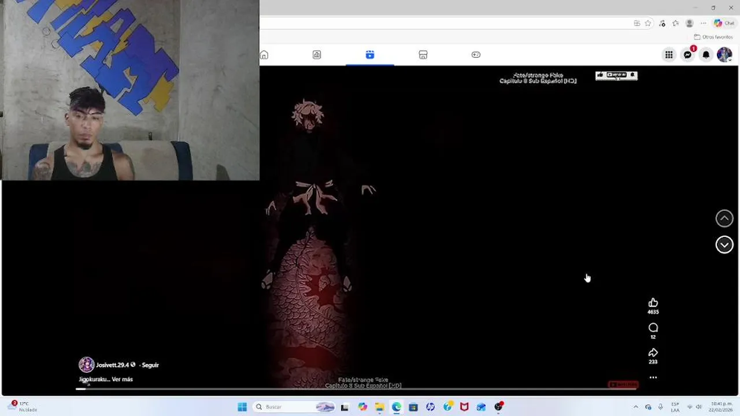
Task: Open Messenger chats icon
Action: coord(687,55)
